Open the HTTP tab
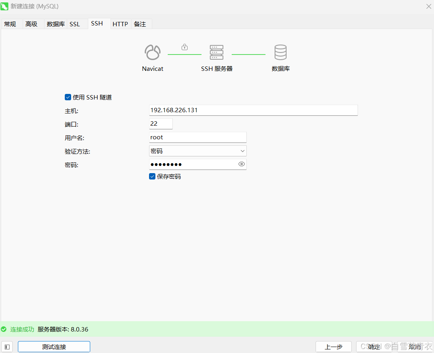This screenshot has height=353, width=434. click(x=120, y=24)
